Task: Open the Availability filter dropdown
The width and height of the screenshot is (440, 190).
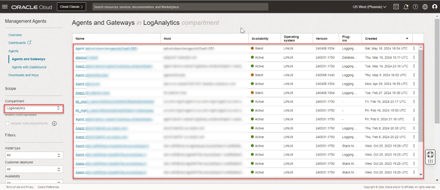Action: click(x=34, y=182)
